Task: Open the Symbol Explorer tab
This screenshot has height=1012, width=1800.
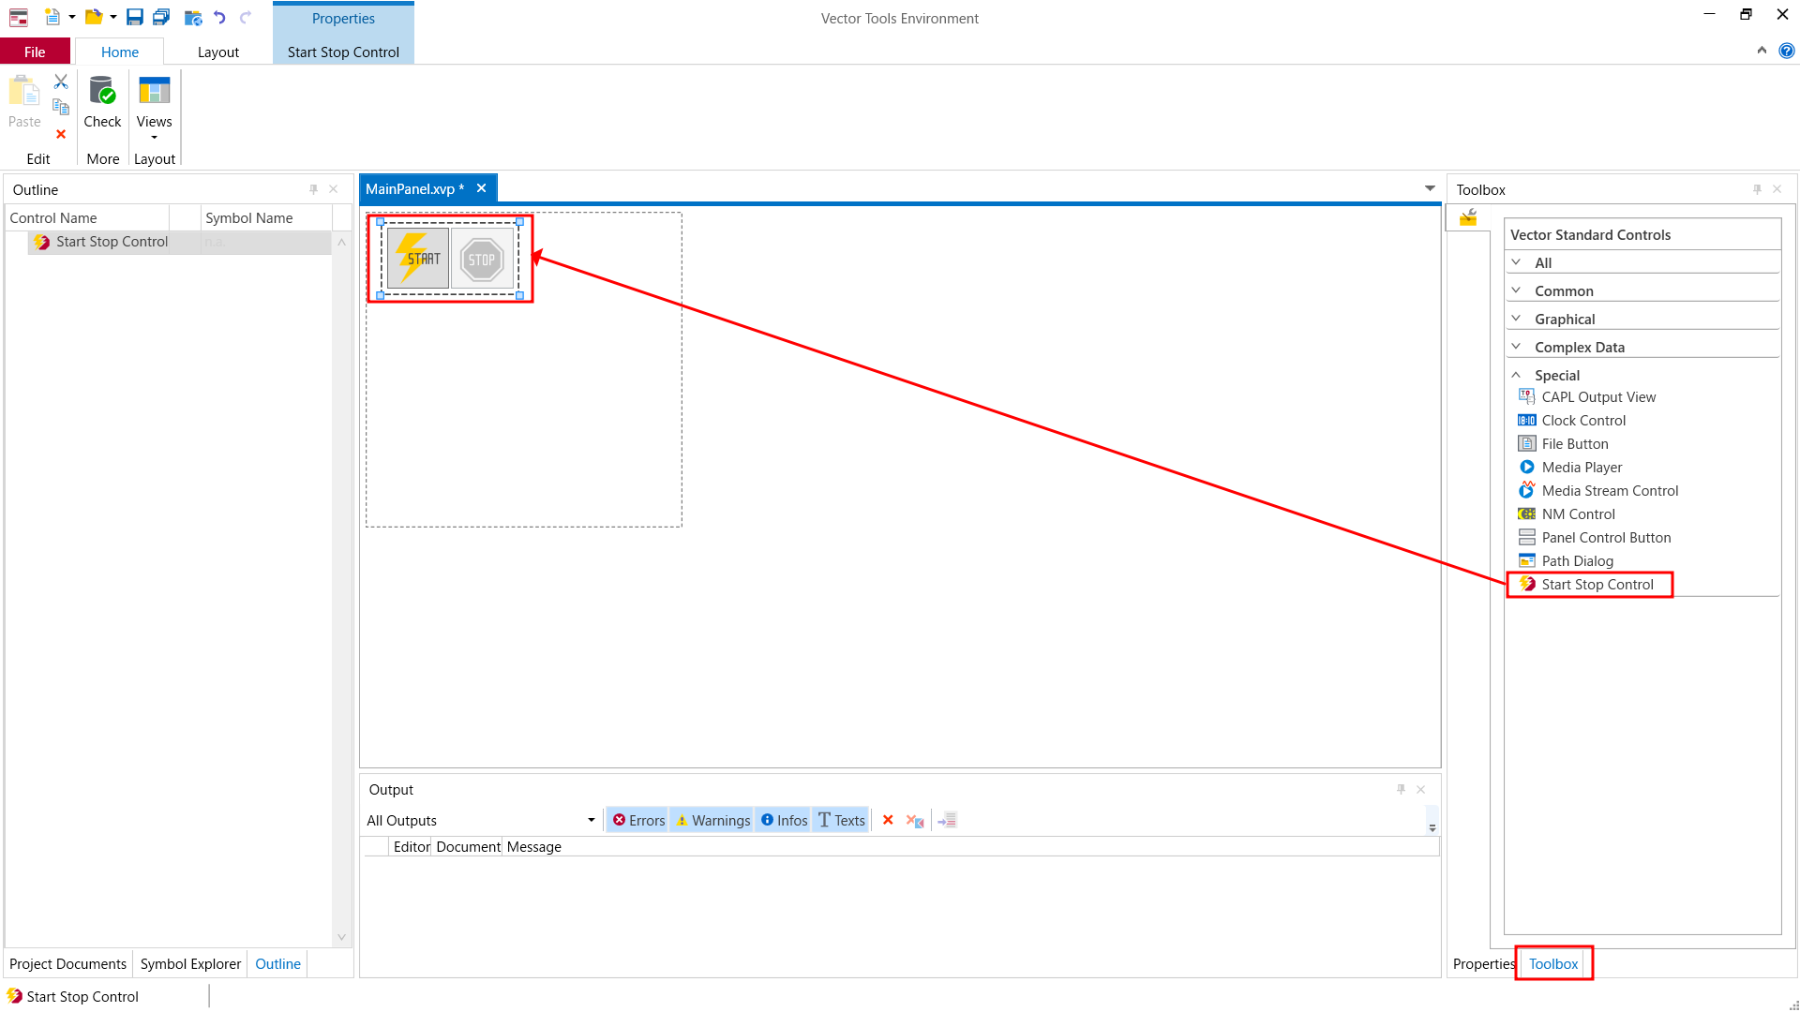Action: [190, 963]
